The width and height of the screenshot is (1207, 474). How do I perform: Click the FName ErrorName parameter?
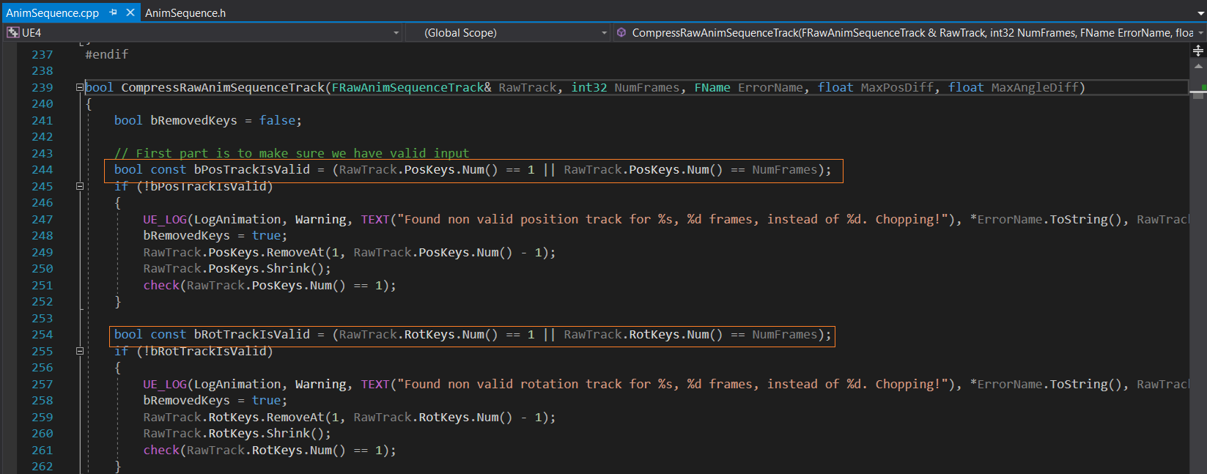pos(748,87)
